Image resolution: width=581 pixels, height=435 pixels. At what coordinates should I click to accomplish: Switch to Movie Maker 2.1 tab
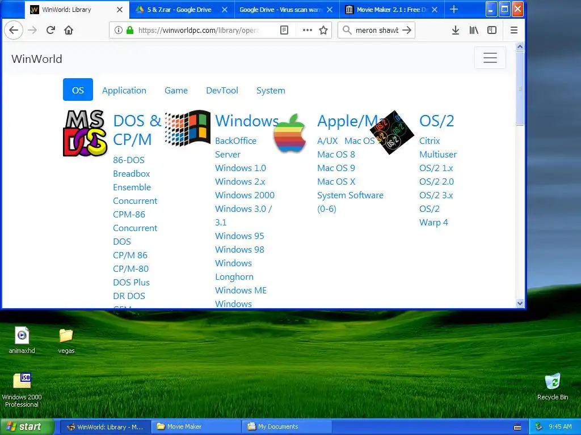[388, 10]
